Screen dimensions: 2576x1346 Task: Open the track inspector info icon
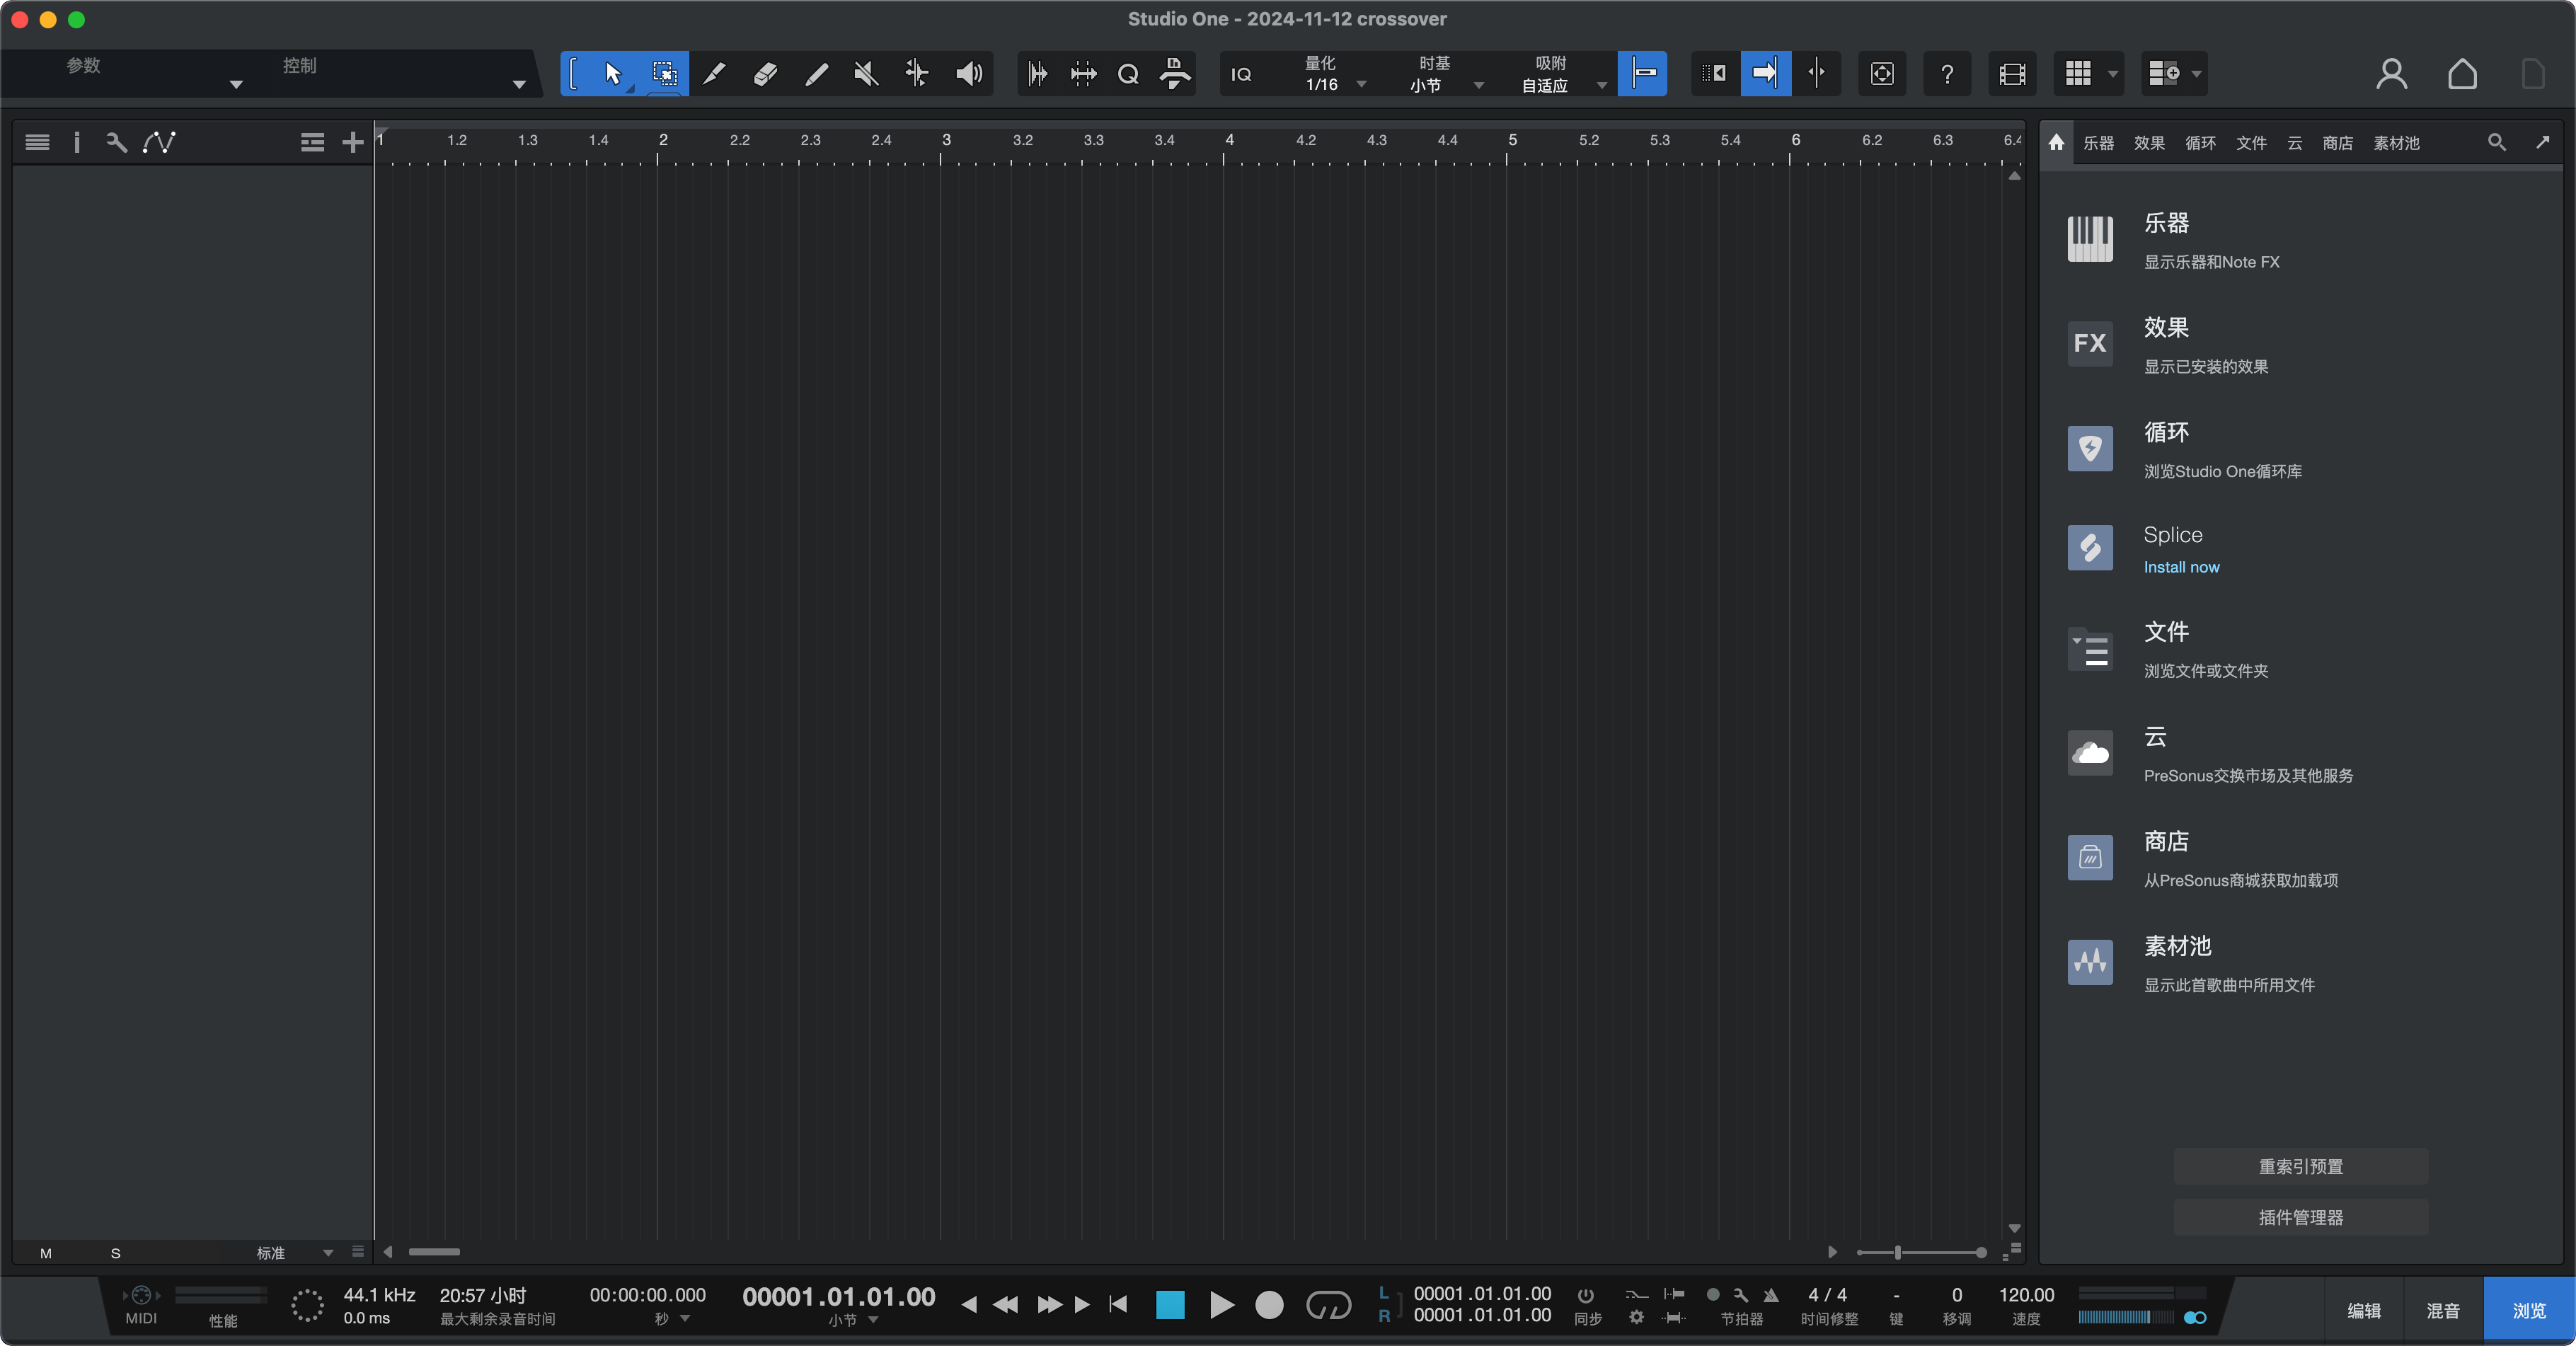click(77, 143)
